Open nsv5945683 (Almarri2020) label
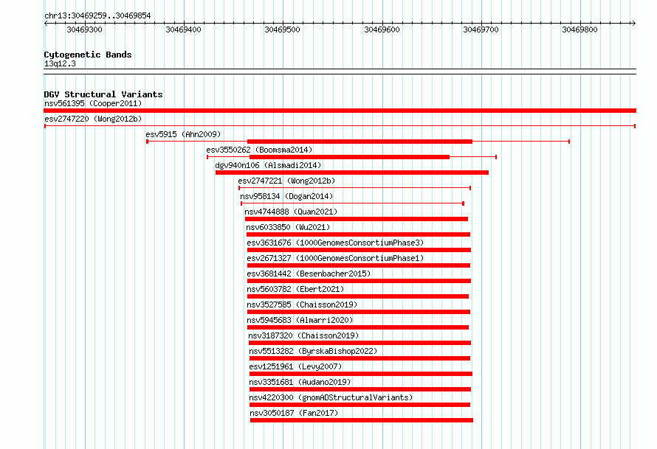 coord(300,320)
